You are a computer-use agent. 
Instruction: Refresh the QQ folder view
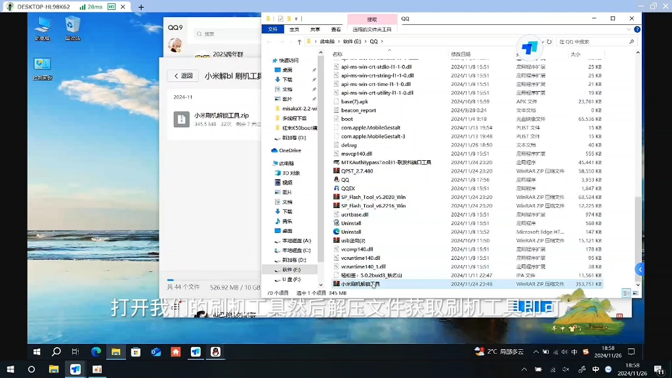(549, 41)
